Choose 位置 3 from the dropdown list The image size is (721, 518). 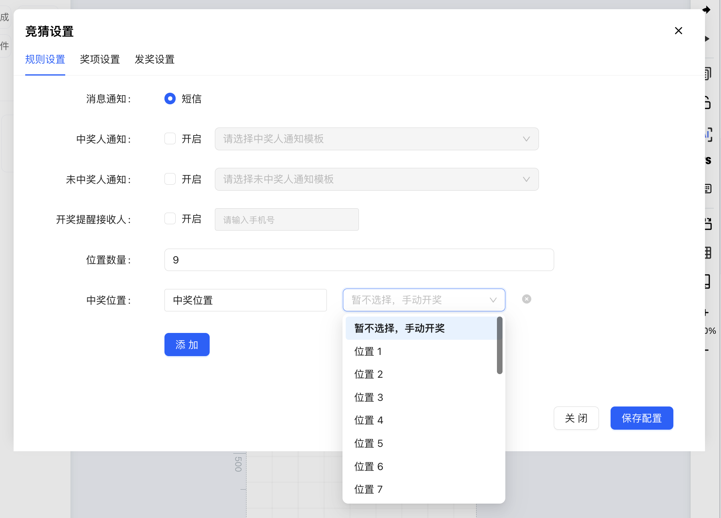[369, 397]
